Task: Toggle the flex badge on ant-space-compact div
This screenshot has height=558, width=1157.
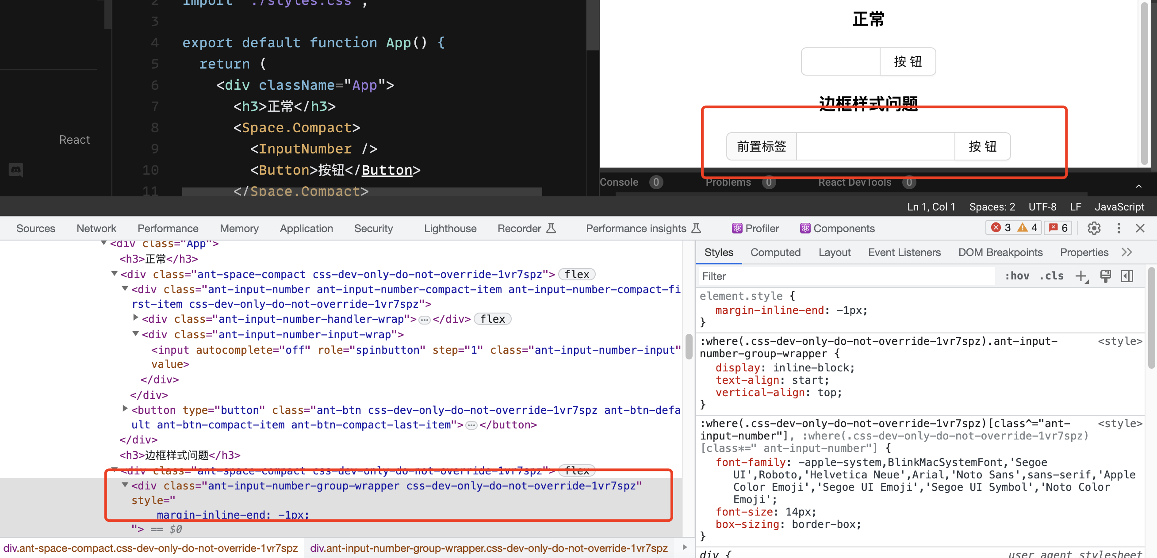Action: [577, 274]
